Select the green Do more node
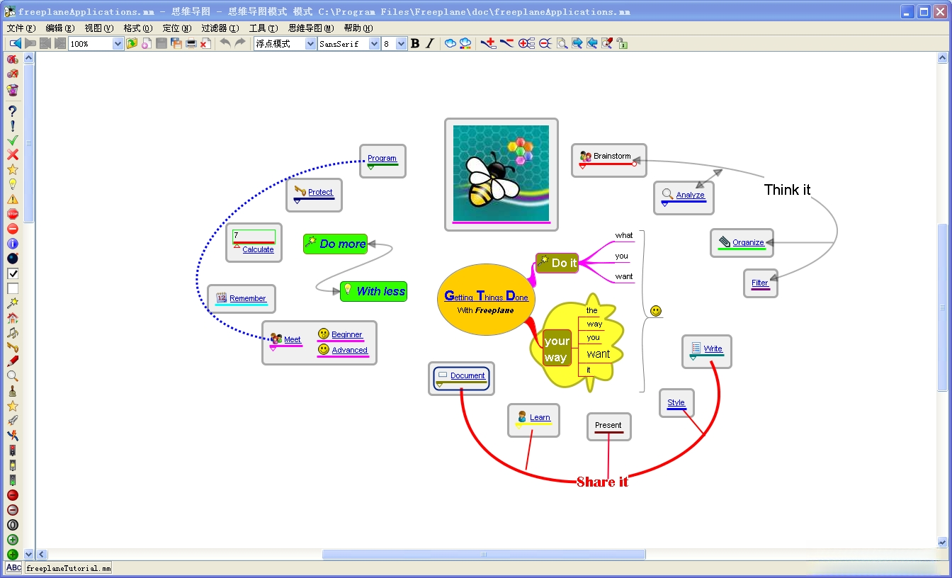The width and height of the screenshot is (952, 578). click(335, 244)
